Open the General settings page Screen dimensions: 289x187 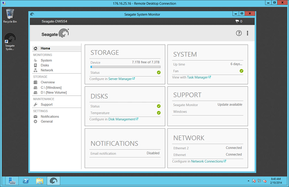[47, 121]
